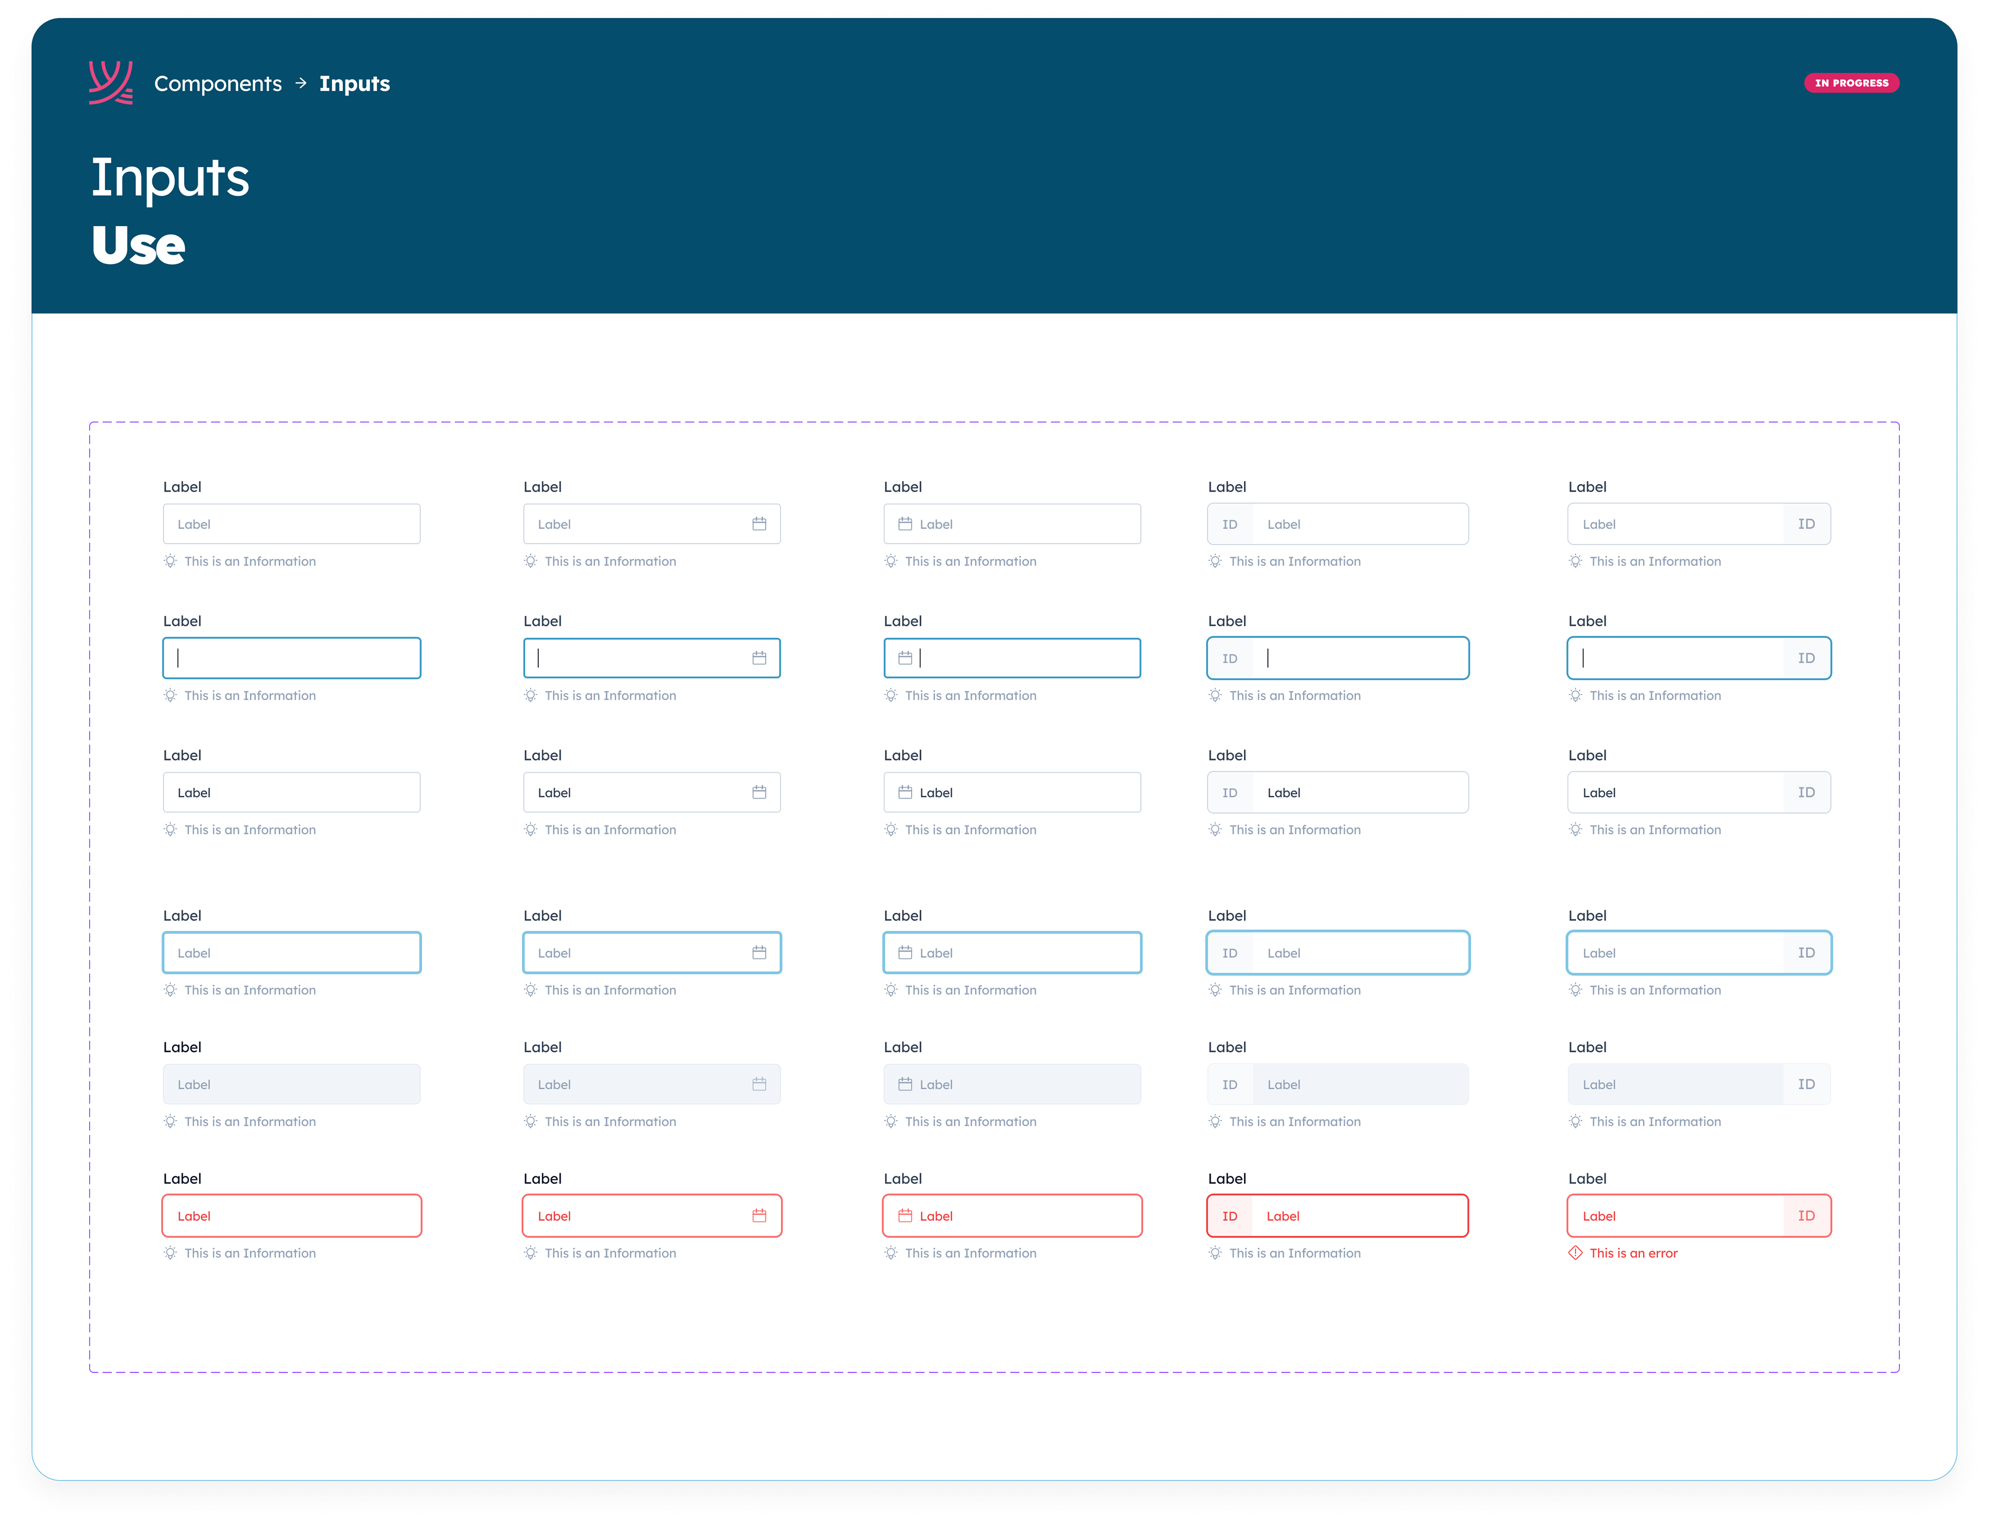Click leading calendar icon in focused cursor input
Viewport: 1989px width, 1526px height.
[904, 658]
